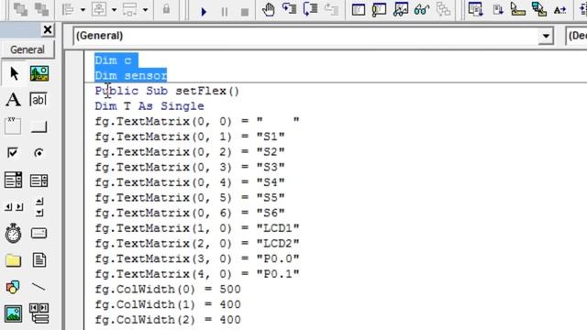This screenshot has width=587, height=330.
Task: Click the Step Into debug icon
Action: [290, 9]
